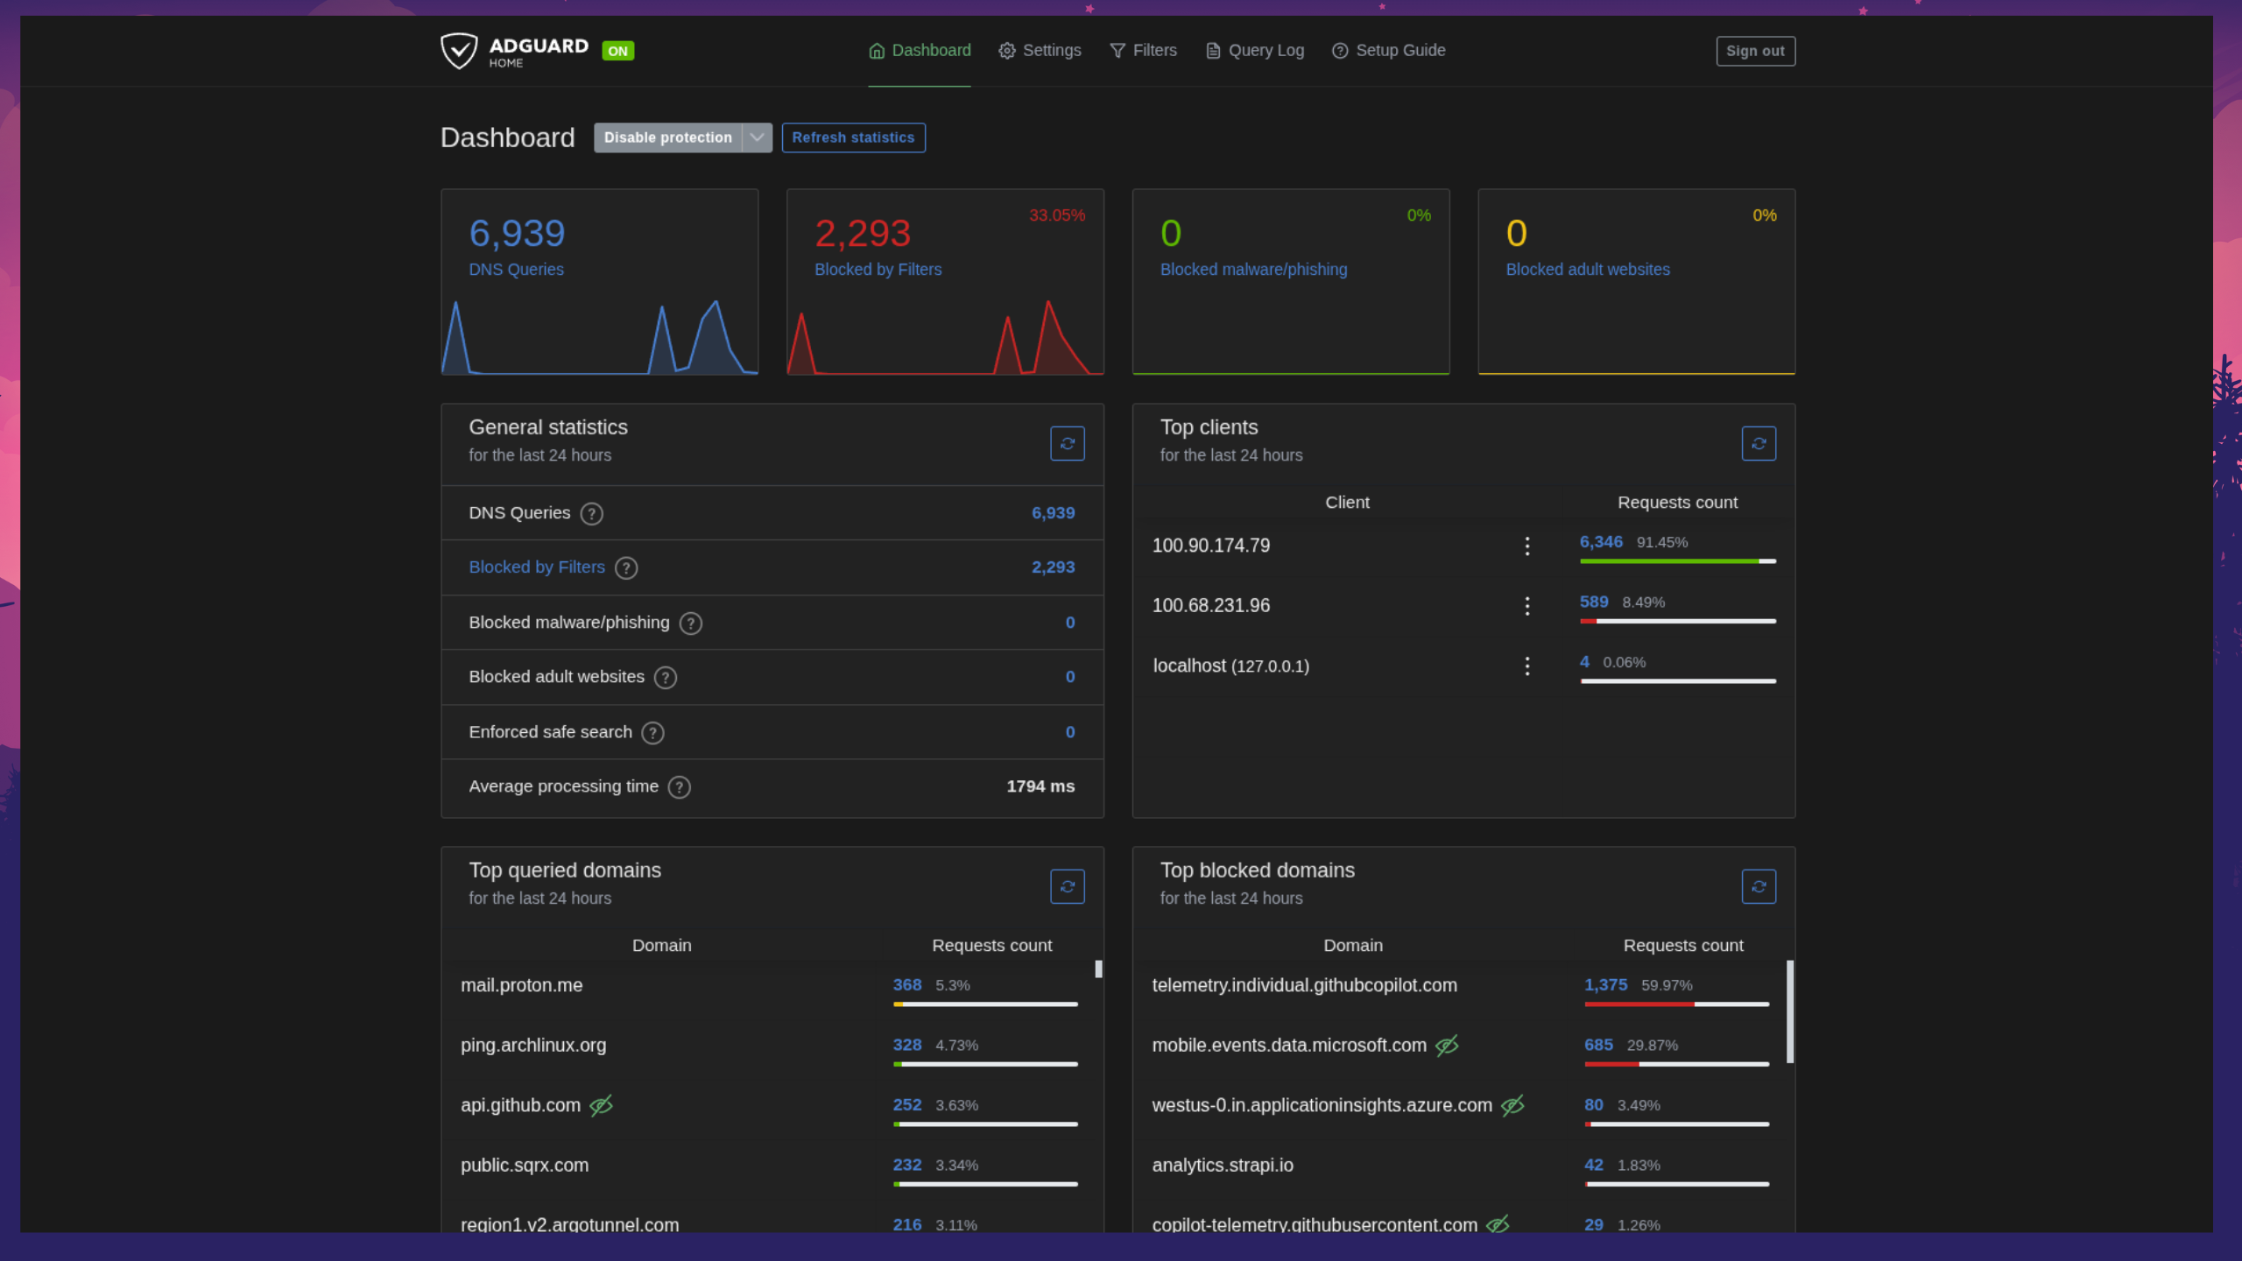Show help for Average processing time statistic
The width and height of the screenshot is (2242, 1261).
(680, 787)
